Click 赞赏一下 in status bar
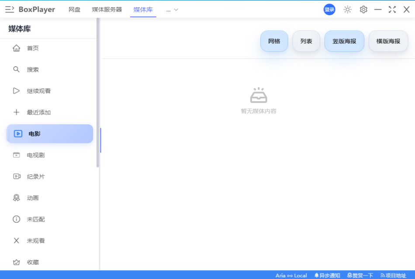415x279 pixels. tap(360, 276)
